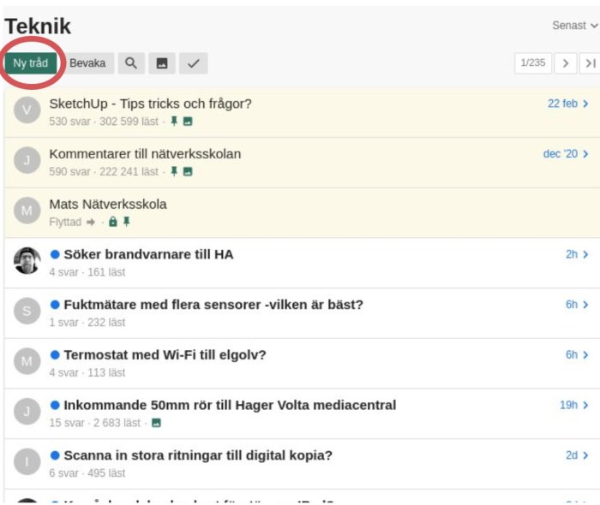This screenshot has width=600, height=505.
Task: Click chevron next to 22 feb
Action: point(585,104)
